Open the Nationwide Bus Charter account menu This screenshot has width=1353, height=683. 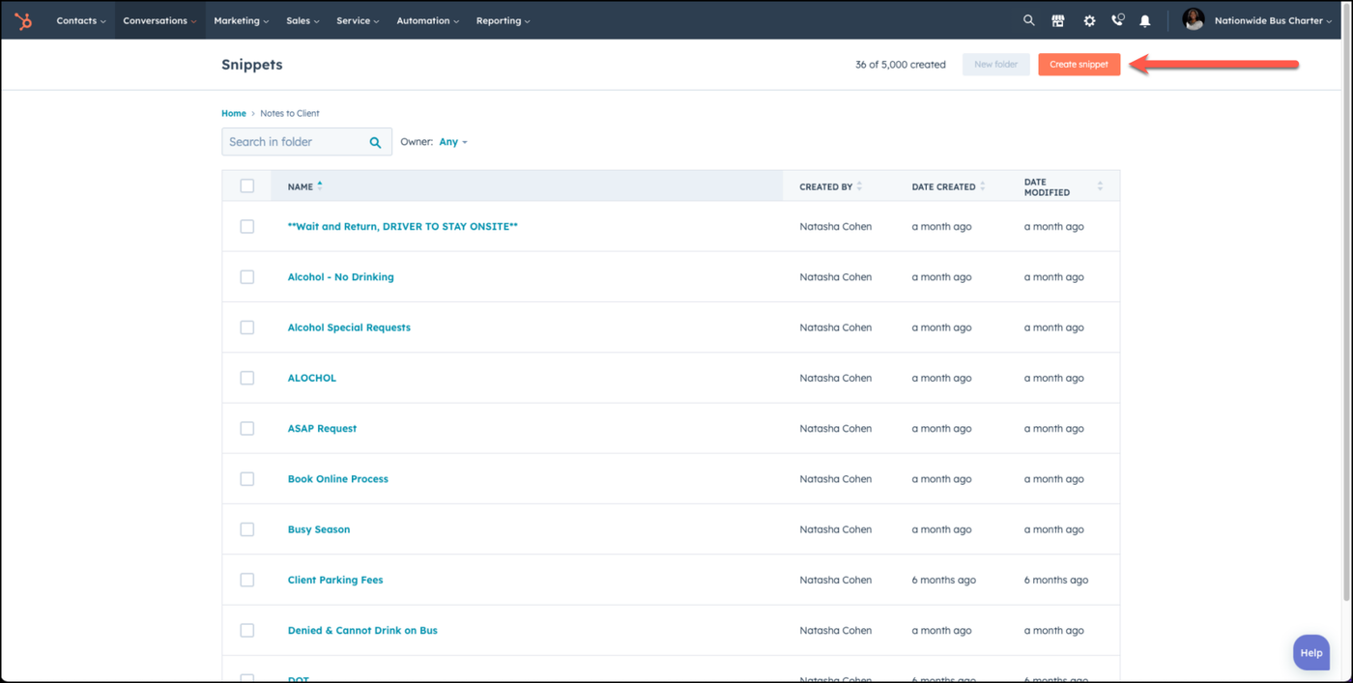(x=1272, y=20)
